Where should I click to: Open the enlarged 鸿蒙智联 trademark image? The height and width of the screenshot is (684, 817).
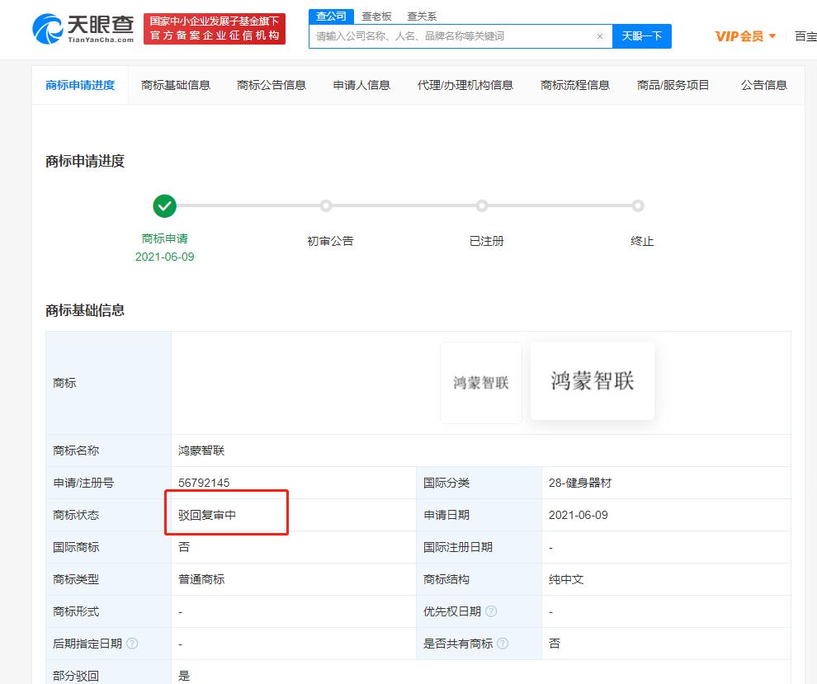coord(593,380)
